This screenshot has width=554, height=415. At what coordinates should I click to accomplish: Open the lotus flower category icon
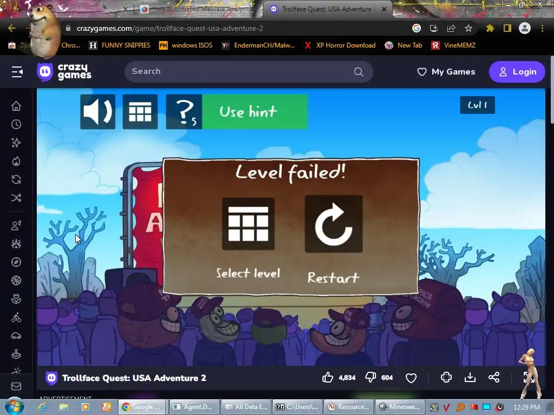(16, 299)
